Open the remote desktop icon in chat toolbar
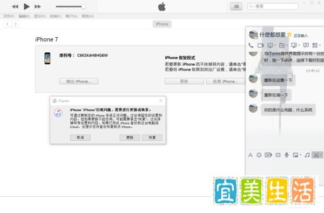This screenshot has width=324, height=213. (x=294, y=45)
